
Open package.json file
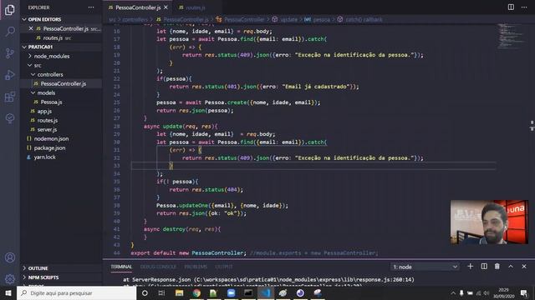point(49,148)
